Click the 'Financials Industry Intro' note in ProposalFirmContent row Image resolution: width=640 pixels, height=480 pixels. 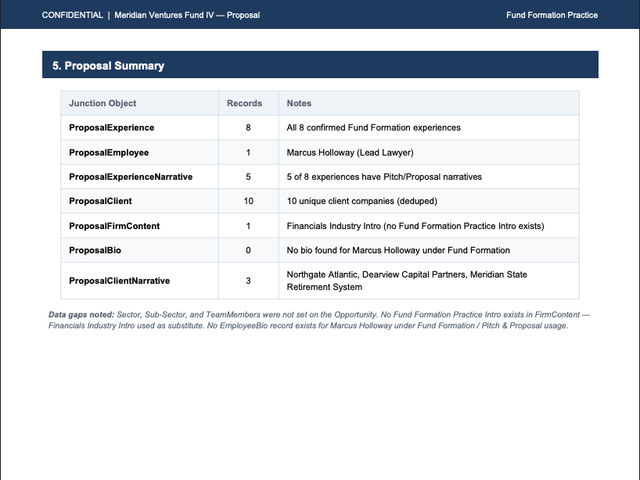pyautogui.click(x=415, y=226)
